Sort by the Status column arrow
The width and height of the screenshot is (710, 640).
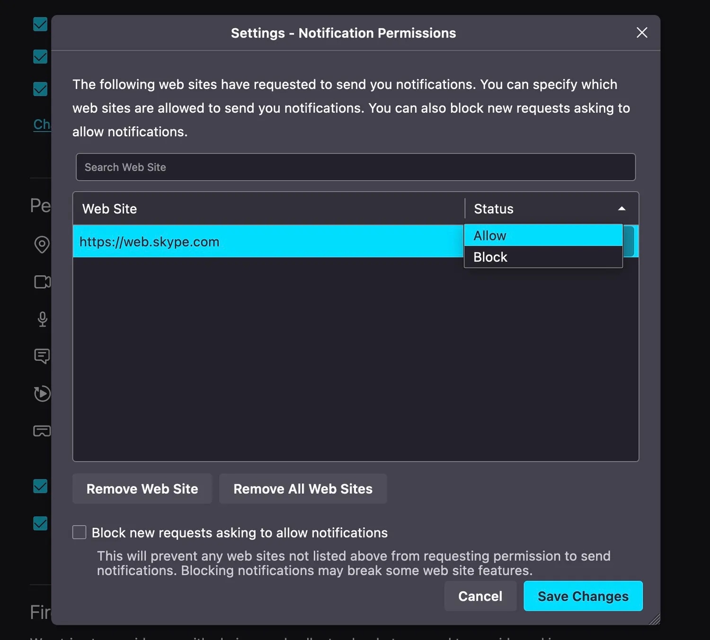click(x=621, y=209)
